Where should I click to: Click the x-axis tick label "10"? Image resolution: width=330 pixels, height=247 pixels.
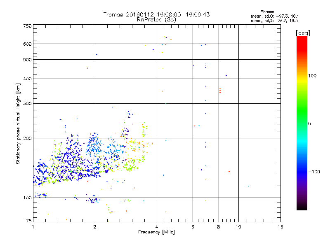[238, 227]
